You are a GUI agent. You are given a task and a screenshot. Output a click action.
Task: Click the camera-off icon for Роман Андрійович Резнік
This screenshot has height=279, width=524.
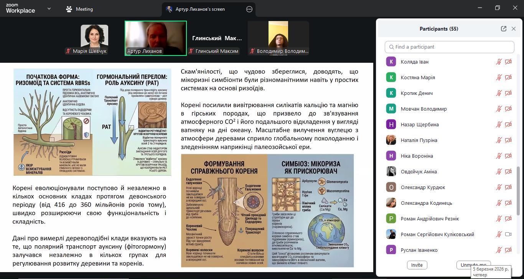[x=508, y=219]
